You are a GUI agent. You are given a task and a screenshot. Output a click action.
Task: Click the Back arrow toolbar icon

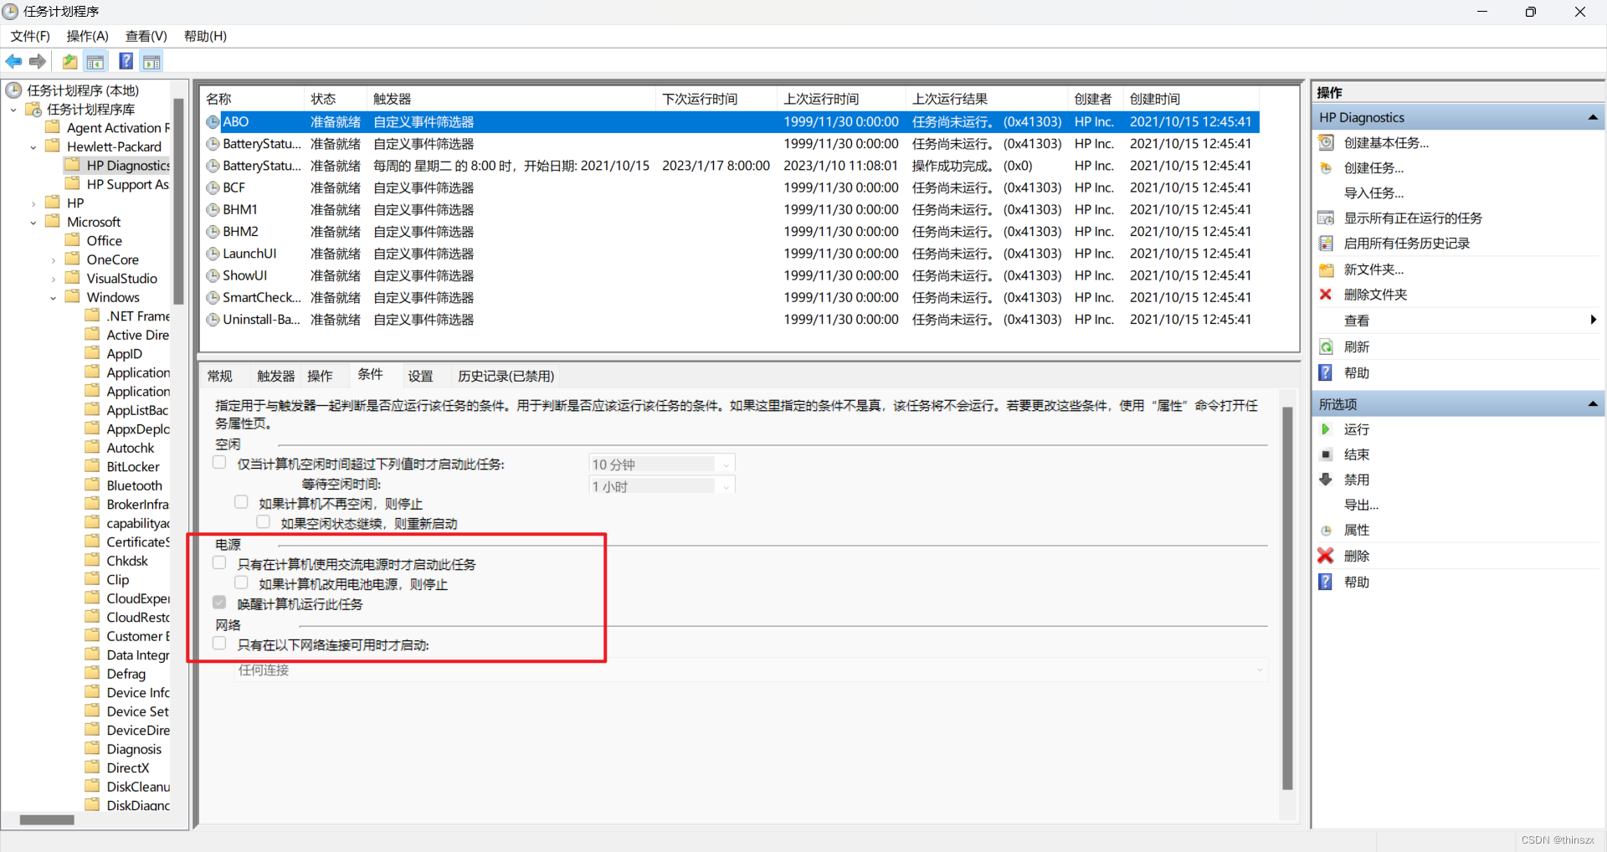pos(13,61)
